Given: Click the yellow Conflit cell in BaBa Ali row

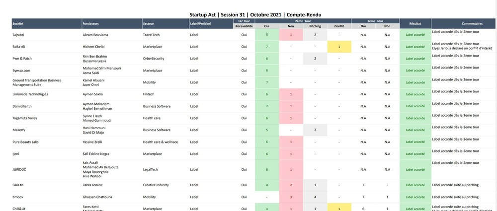Looking at the screenshot, I should click(339, 47).
